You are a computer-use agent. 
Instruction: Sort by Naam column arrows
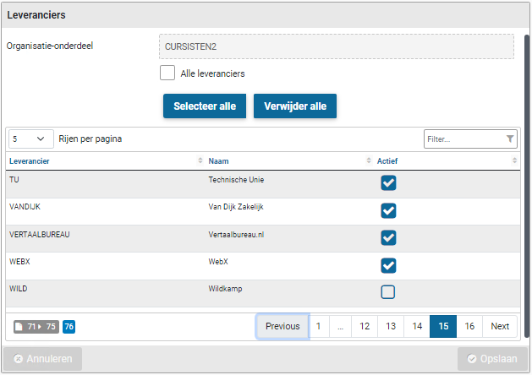tap(369, 160)
